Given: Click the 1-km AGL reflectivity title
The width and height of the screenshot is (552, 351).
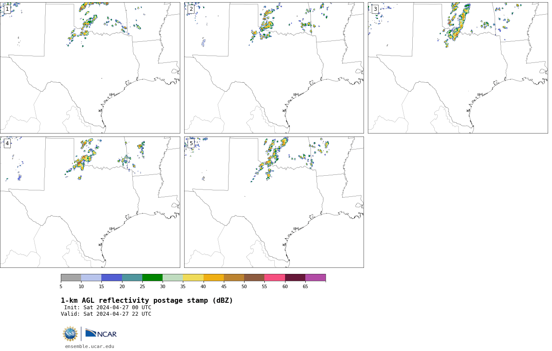Looking at the screenshot, I should click(147, 301).
